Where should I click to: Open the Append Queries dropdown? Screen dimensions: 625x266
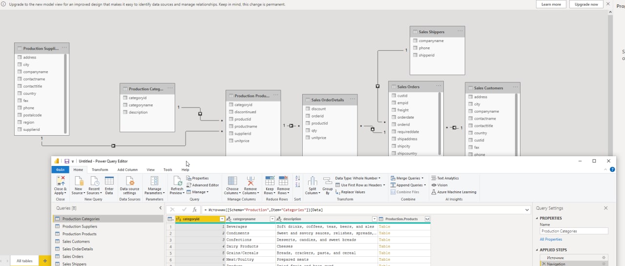tap(408, 185)
